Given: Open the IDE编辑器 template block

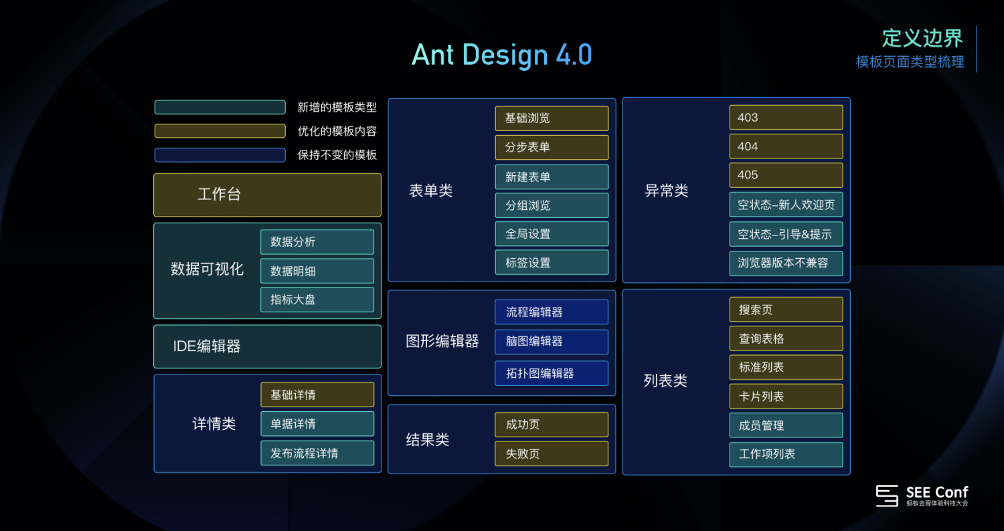Looking at the screenshot, I should 267,346.
